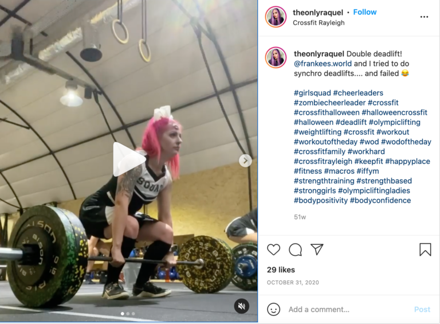Screen dimensions: 440x324
Task: Submit comment with Post button
Action: (422, 310)
